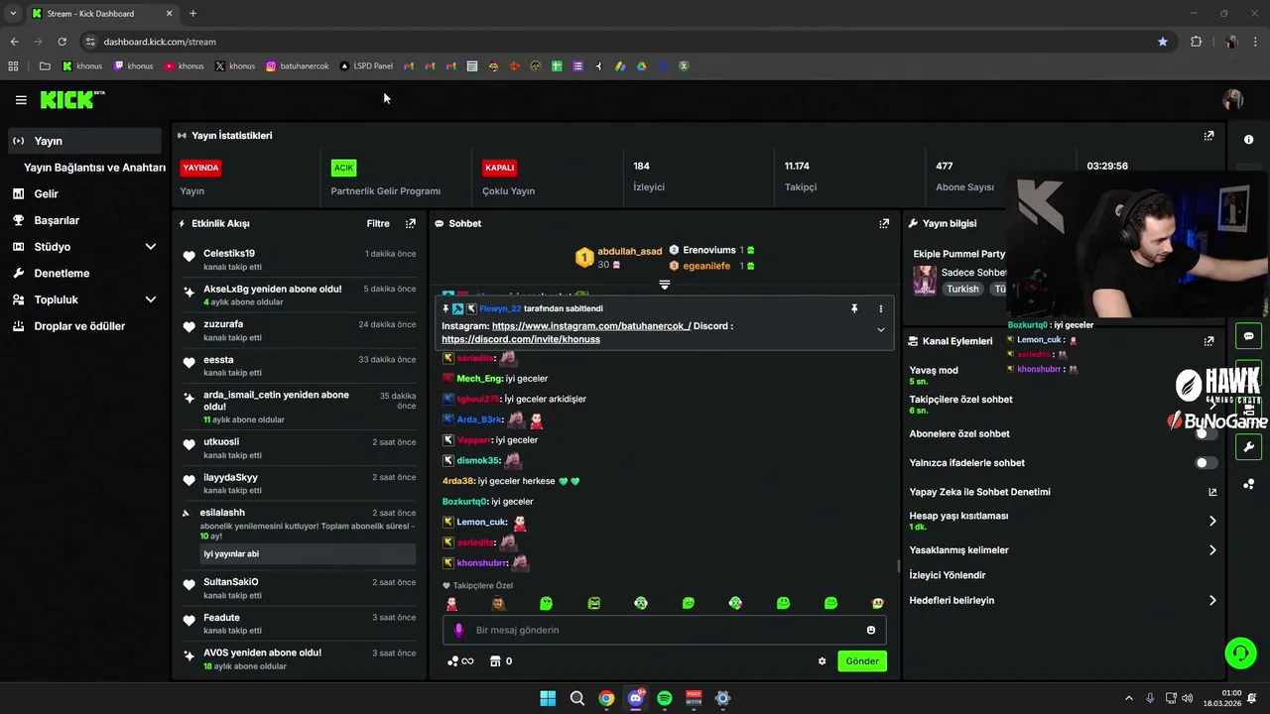The image size is (1270, 714).
Task: Collapse the pinned message chevron
Action: coord(880,330)
